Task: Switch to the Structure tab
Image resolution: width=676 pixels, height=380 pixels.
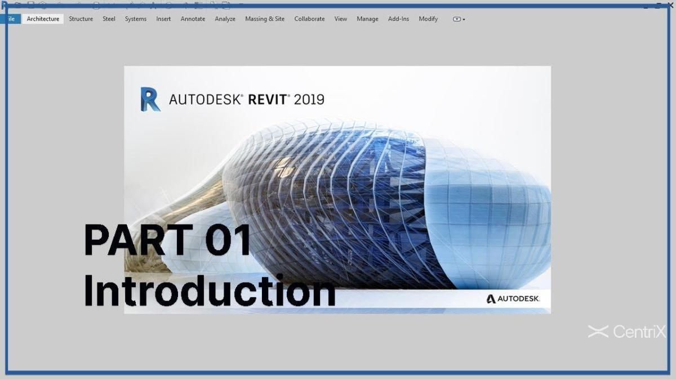Action: [x=81, y=19]
